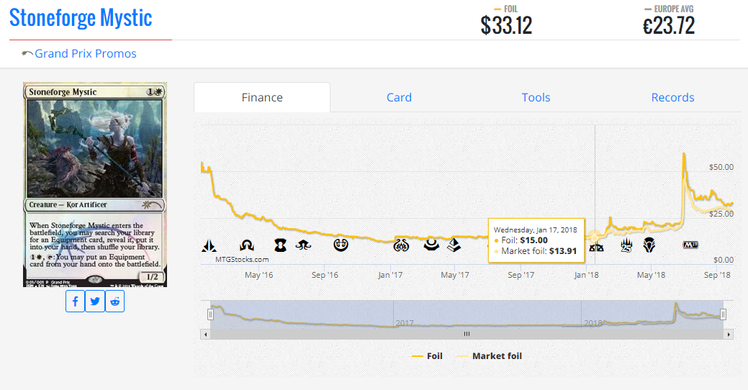Click the Masters 25 set symbol
748x390 pixels.
click(626, 246)
